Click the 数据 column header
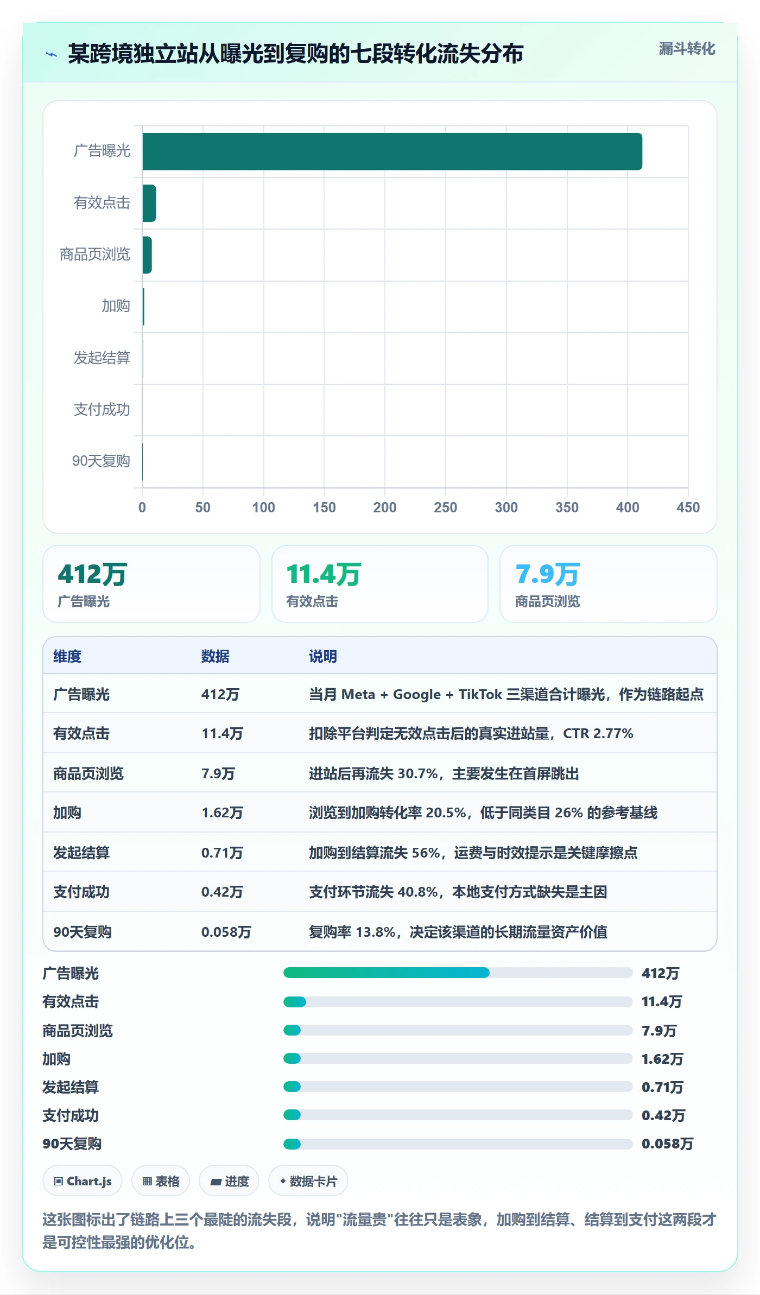760x1295 pixels. pos(216,656)
